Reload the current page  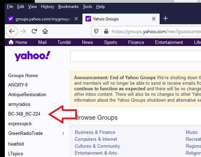(x=34, y=31)
